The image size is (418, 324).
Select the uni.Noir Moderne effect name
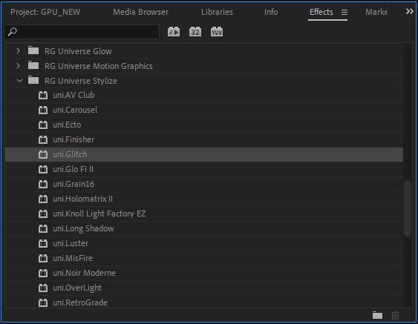84,273
